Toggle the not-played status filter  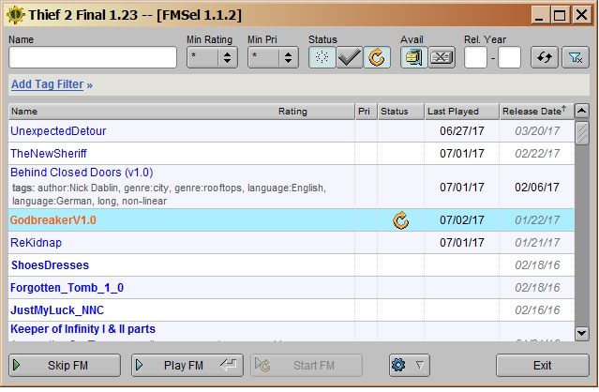[322, 57]
